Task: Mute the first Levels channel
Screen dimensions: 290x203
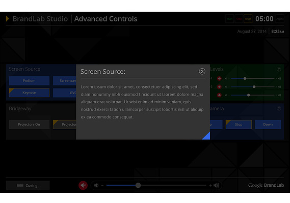Action: click(219, 79)
